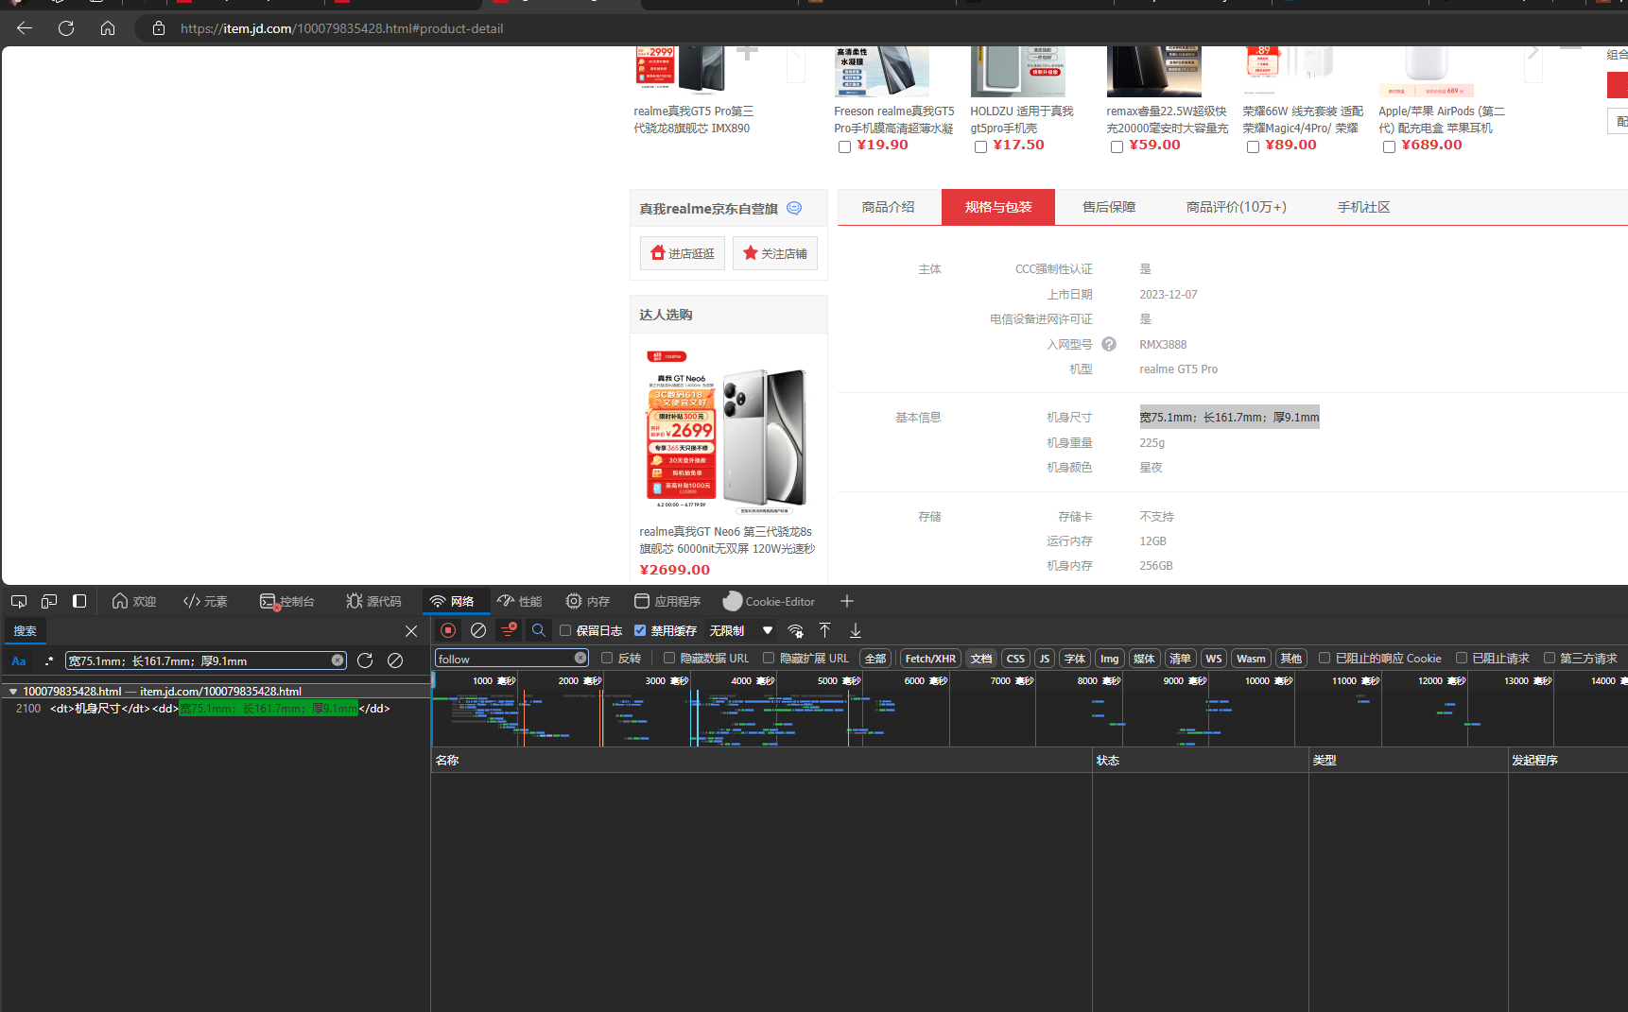Select the ¥689.00 AirPods checkbox
This screenshot has width=1628, height=1012.
[x=1389, y=146]
